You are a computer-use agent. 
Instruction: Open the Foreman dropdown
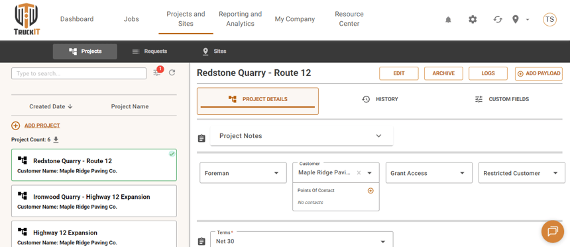click(x=243, y=173)
